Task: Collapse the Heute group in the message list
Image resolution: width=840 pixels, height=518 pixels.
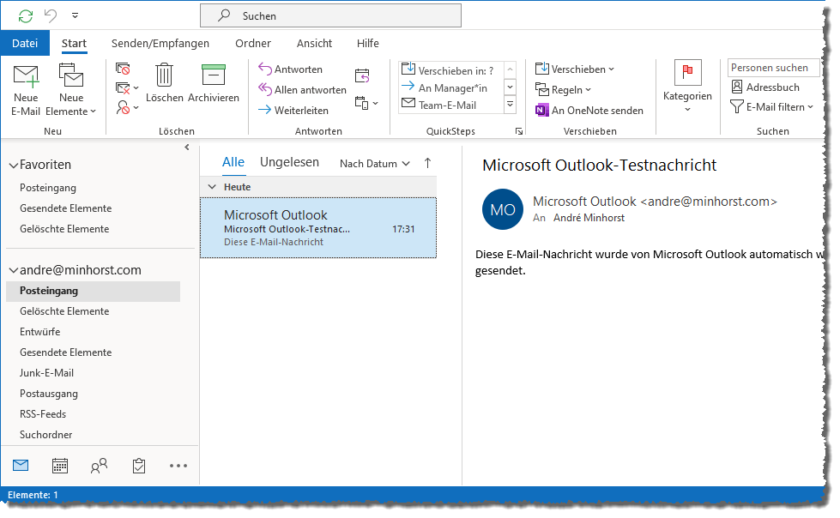Action: pos(212,186)
